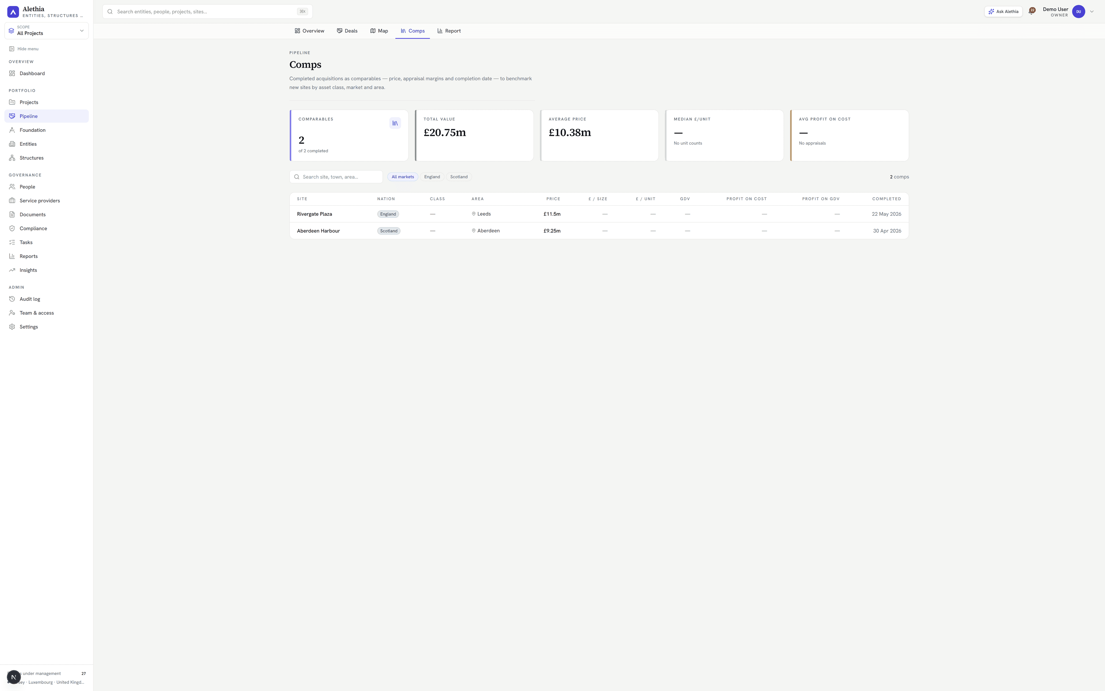Click the Total Value £20.75m card

pos(474,135)
